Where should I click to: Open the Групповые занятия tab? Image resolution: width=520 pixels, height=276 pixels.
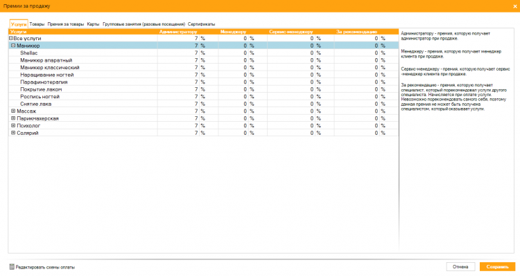[144, 24]
